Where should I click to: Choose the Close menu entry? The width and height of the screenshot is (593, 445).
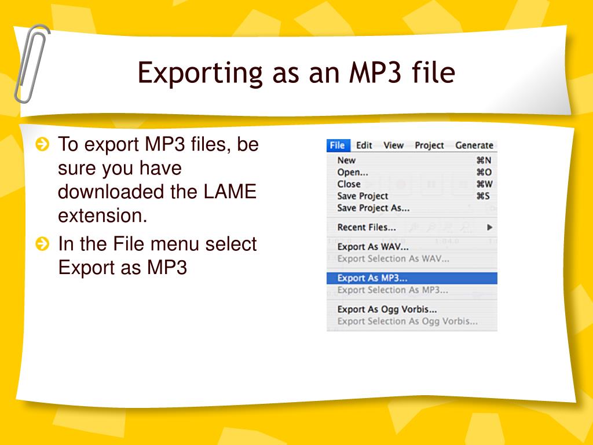coord(412,184)
